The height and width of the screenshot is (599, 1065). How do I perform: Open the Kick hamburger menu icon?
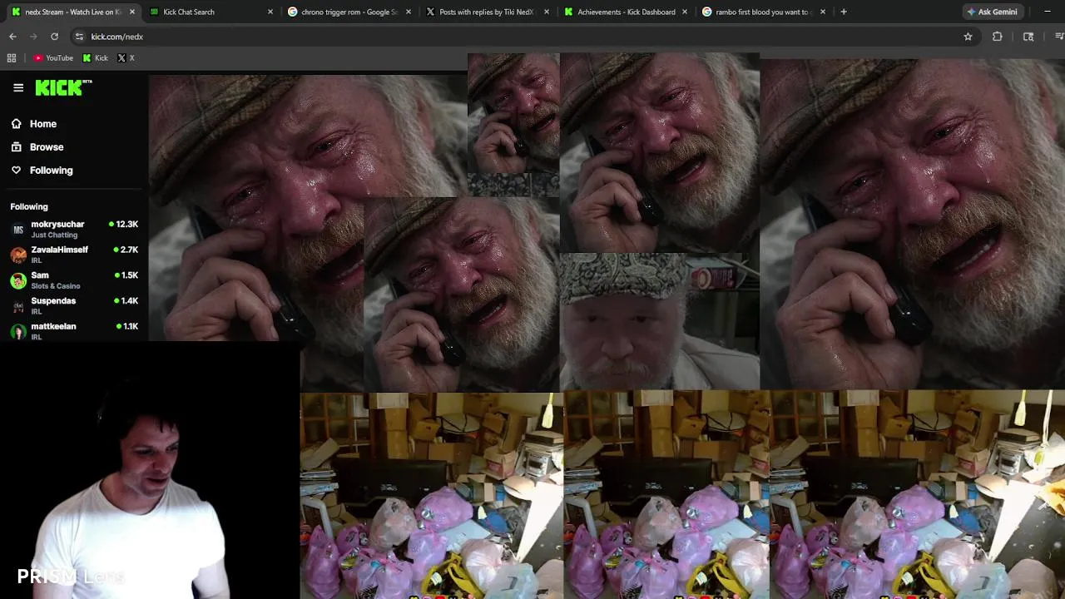coord(18,87)
